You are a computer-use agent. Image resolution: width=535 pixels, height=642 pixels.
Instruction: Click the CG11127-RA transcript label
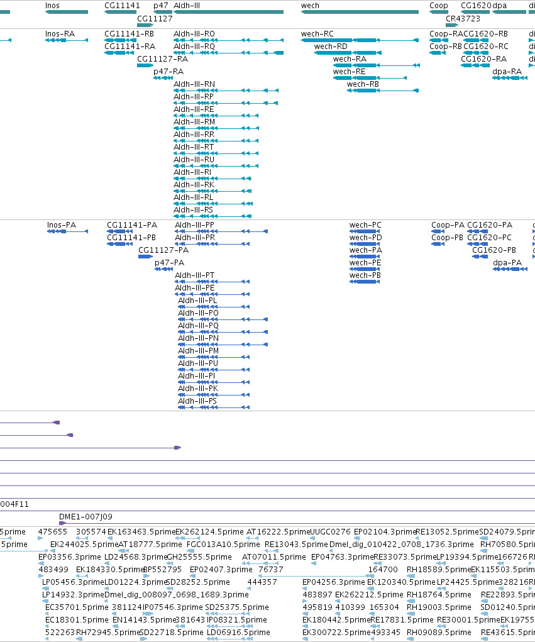point(162,59)
